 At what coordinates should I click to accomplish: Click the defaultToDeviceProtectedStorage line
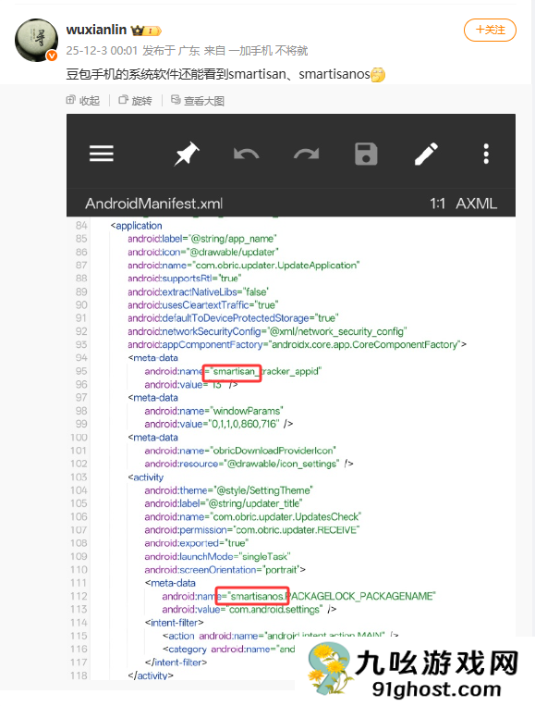tap(233, 318)
